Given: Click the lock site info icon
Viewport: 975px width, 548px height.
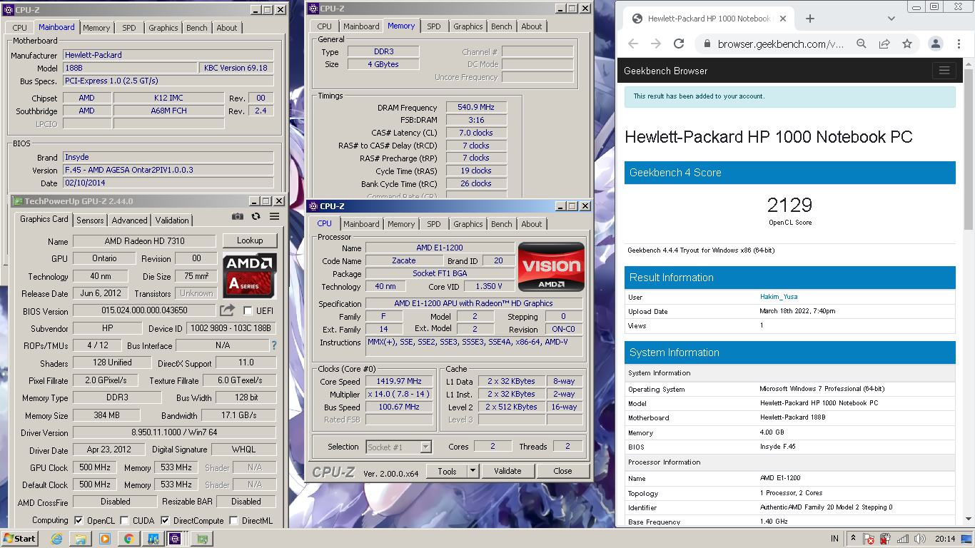Looking at the screenshot, I should 707,44.
